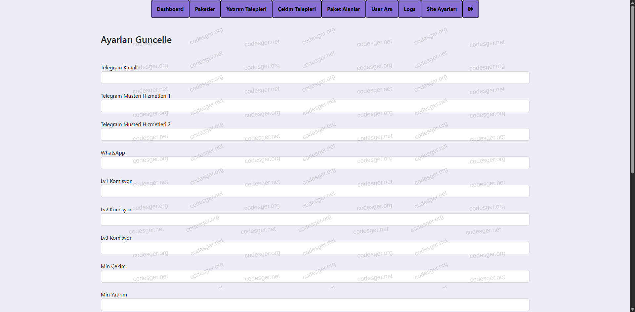
Task: Go to the Paketler page
Action: tap(205, 9)
